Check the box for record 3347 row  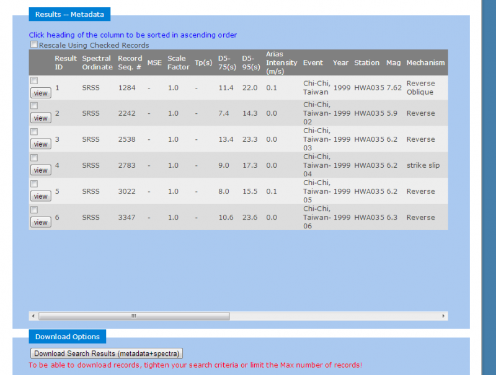click(34, 210)
